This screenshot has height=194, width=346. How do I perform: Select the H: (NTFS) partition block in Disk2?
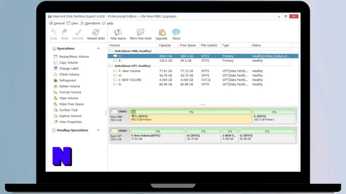click(203, 135)
